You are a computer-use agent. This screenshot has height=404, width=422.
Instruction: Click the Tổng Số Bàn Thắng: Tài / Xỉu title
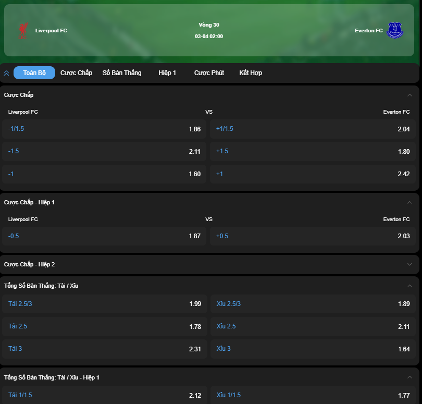pyautogui.click(x=41, y=286)
